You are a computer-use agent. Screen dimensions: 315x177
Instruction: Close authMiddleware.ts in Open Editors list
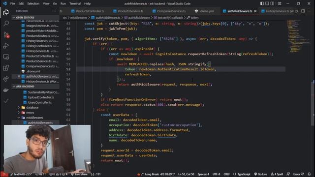pos(19,76)
